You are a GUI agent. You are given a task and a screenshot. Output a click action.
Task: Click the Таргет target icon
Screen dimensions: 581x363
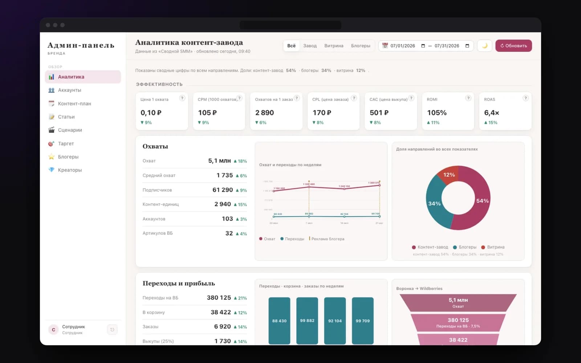point(52,144)
